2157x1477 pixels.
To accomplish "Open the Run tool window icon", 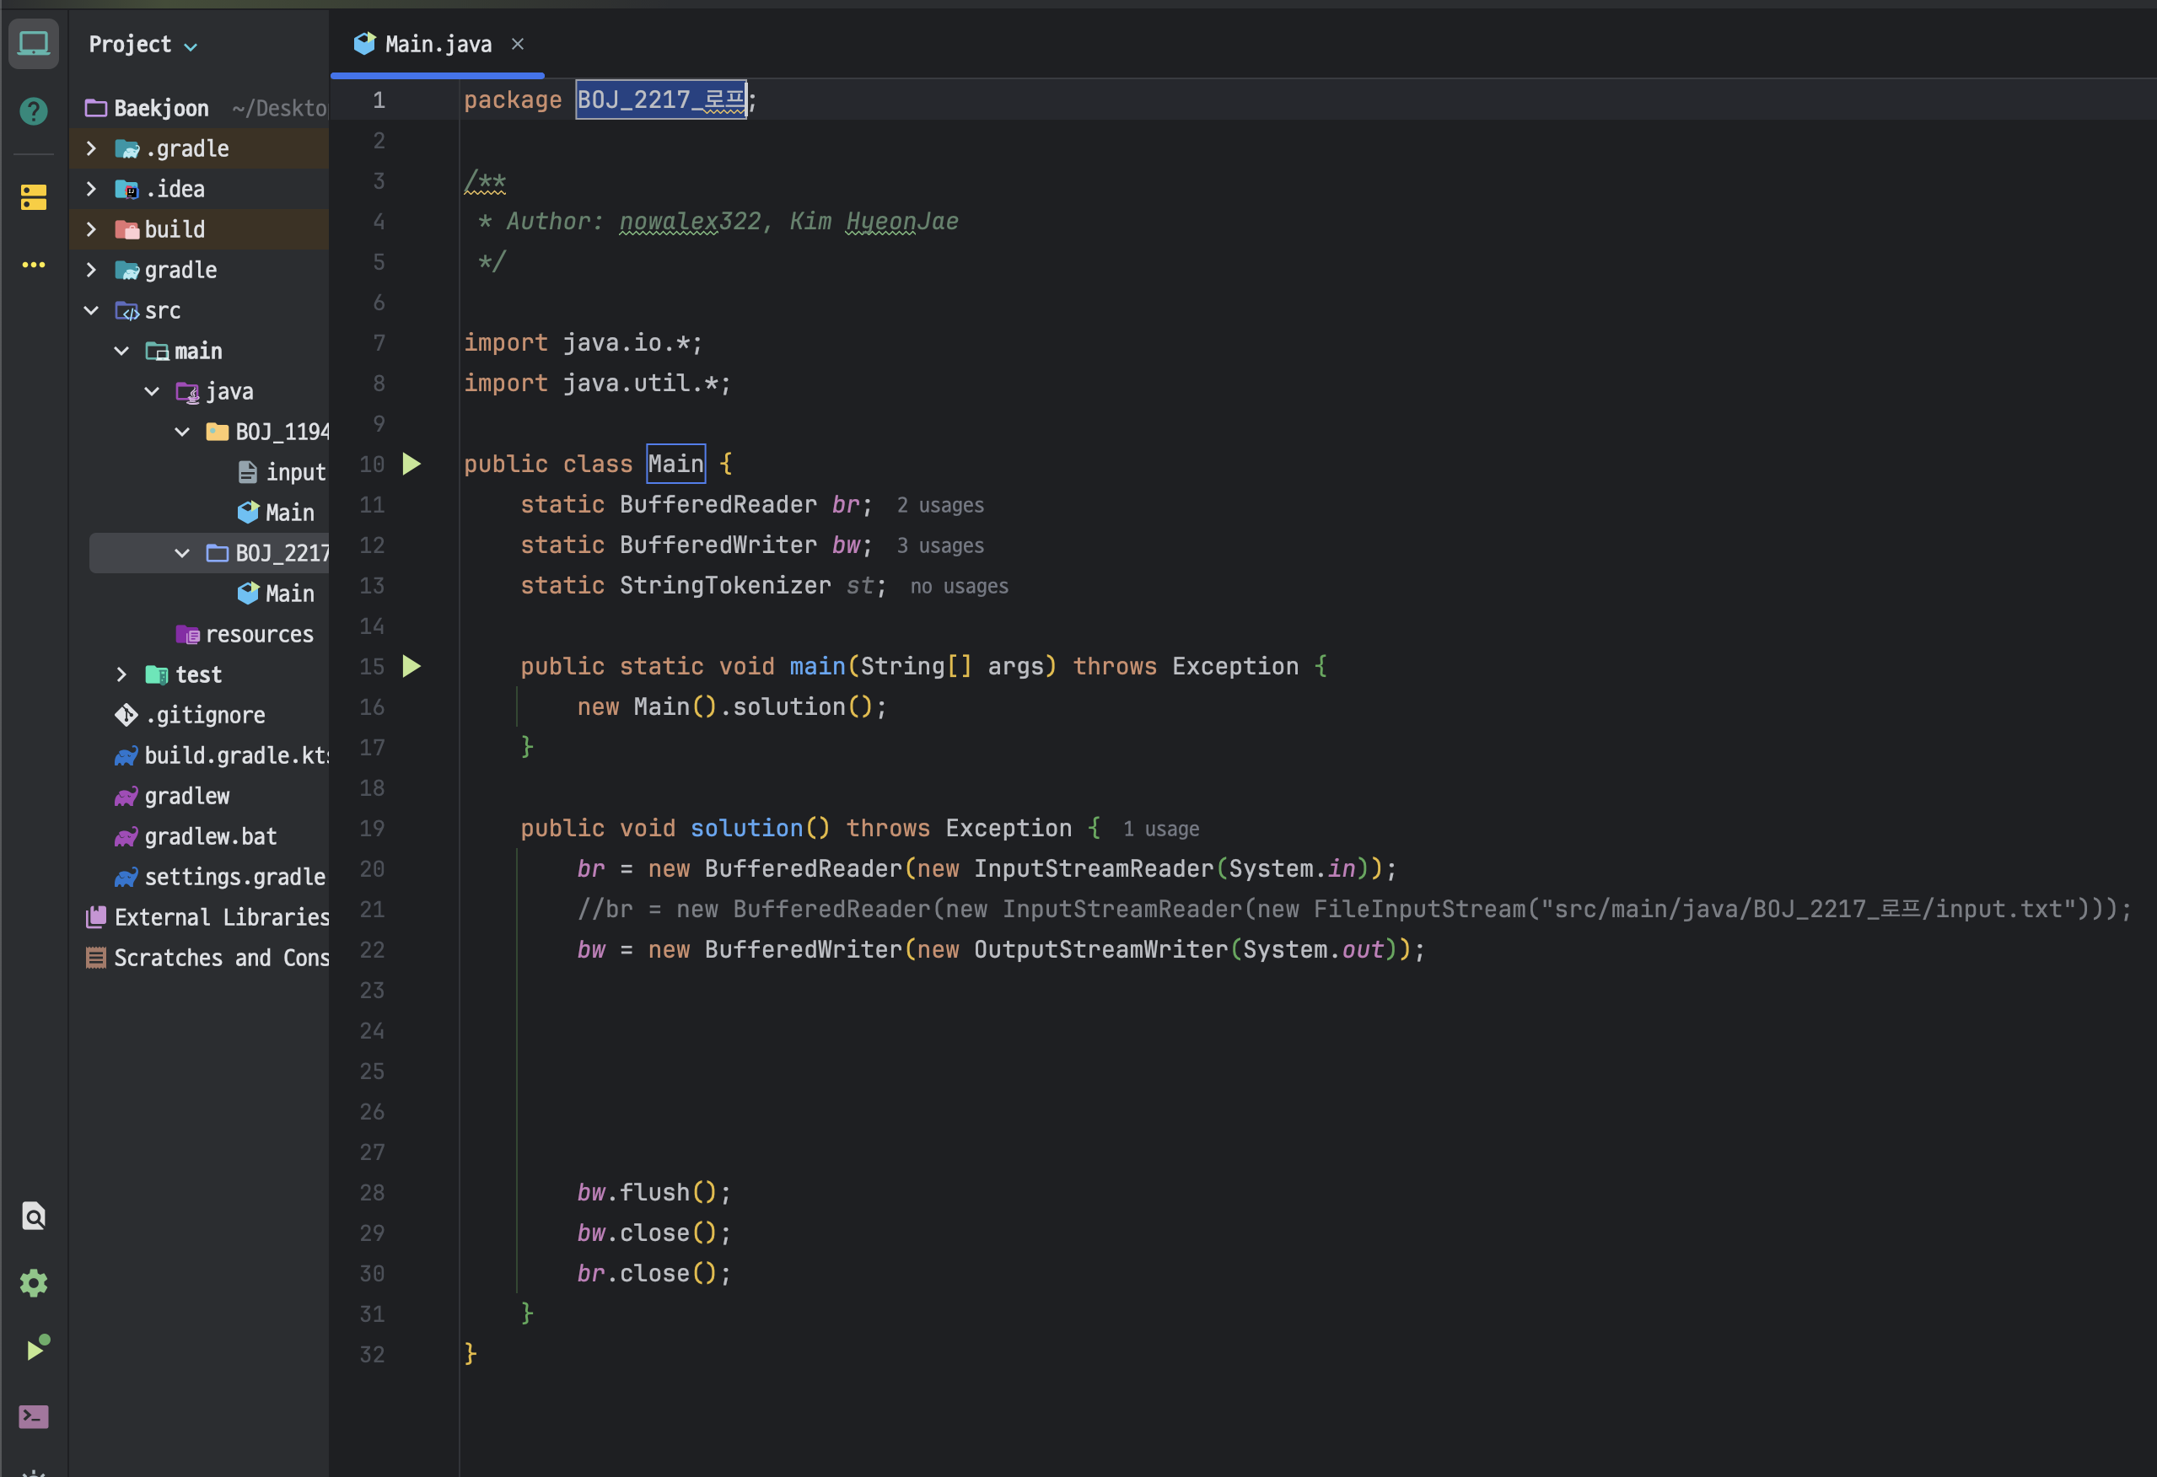I will pyautogui.click(x=35, y=1349).
